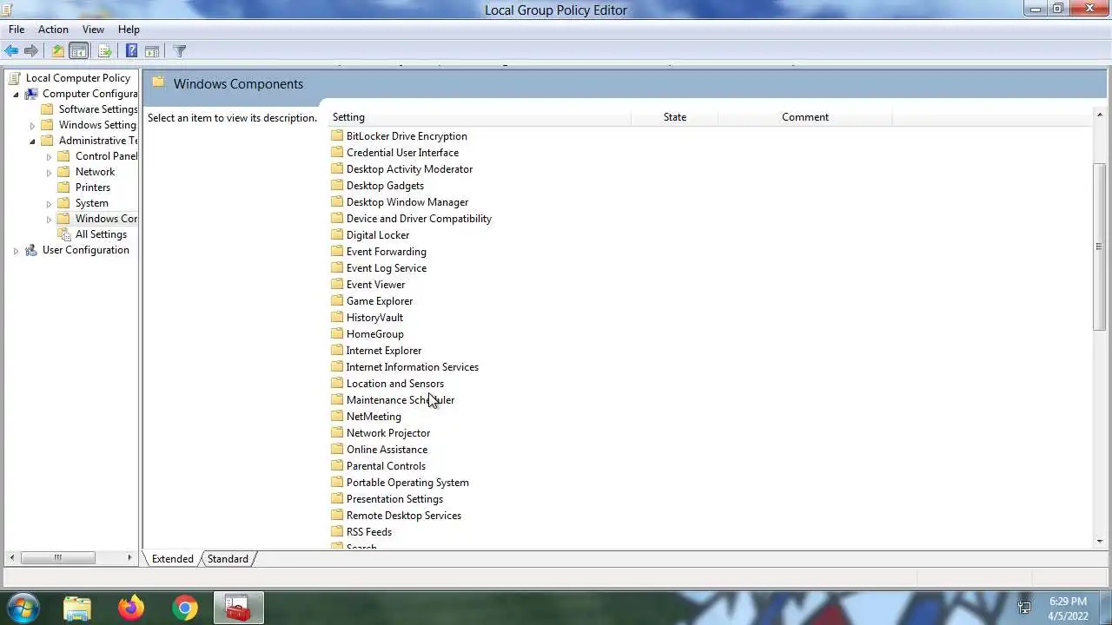
Task: Click the Back arrow toolbar icon
Action: click(x=11, y=51)
